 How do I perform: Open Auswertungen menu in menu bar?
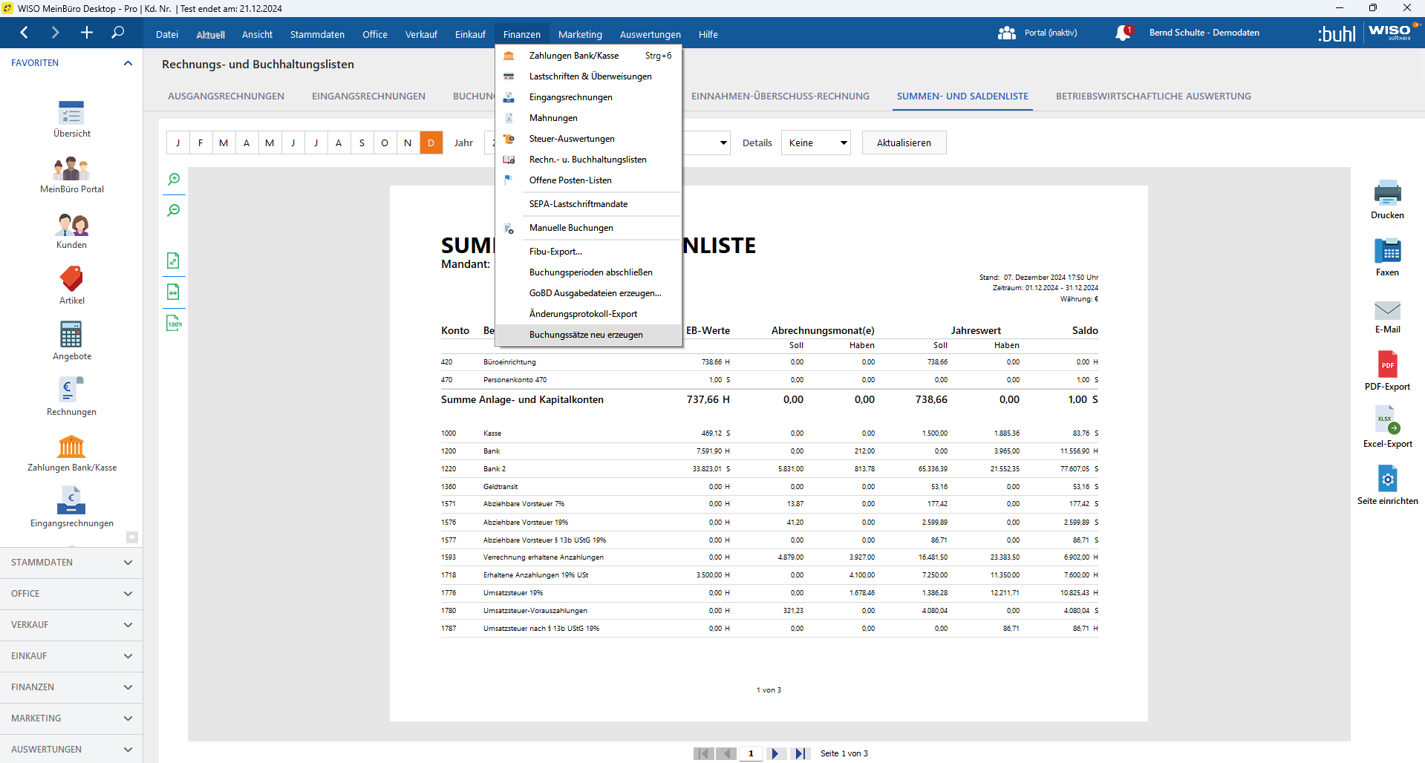(x=650, y=34)
